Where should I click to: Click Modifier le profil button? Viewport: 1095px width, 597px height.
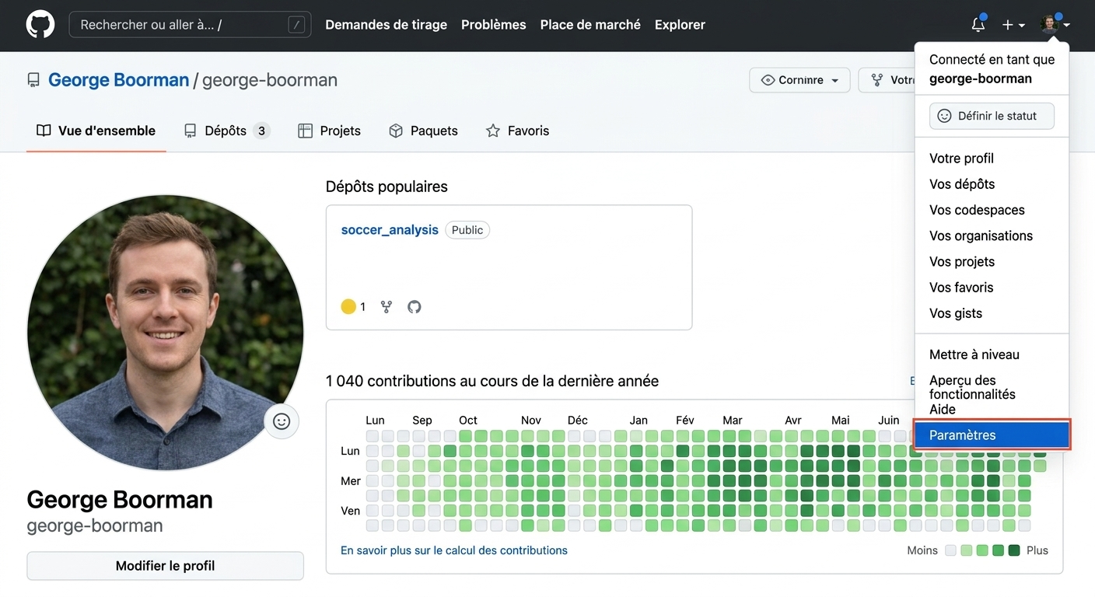click(165, 566)
